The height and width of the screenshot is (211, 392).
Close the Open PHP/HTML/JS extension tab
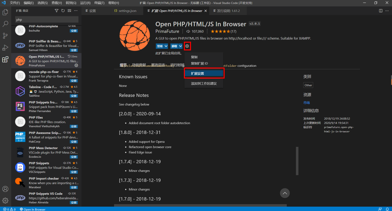pos(206,11)
